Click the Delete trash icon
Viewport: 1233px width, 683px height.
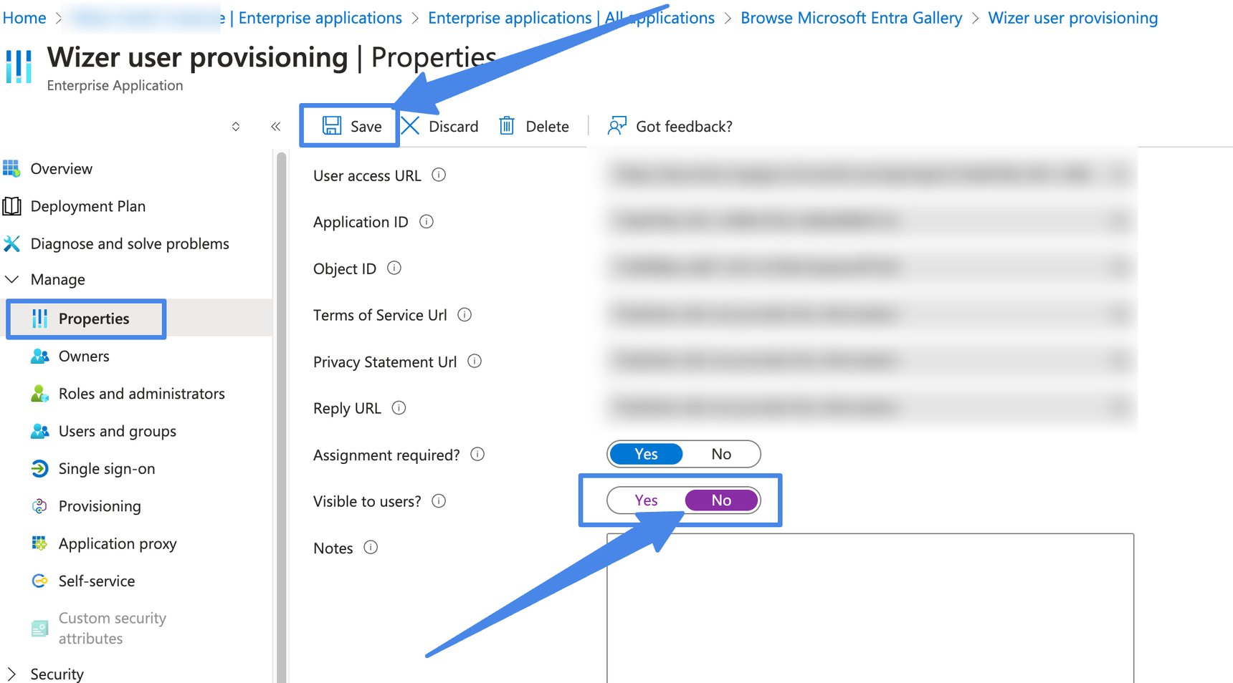point(507,125)
